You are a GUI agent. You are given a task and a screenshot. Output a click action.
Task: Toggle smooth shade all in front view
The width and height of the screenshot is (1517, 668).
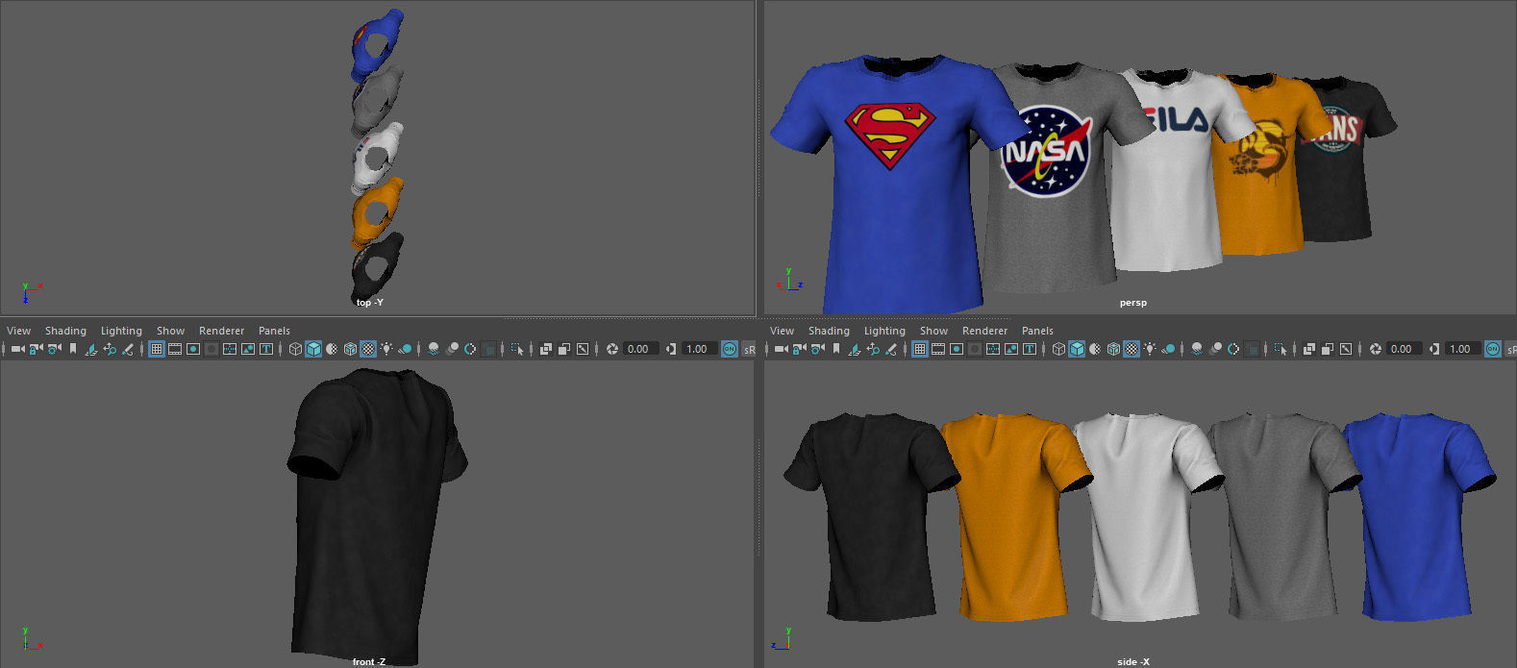coord(313,349)
